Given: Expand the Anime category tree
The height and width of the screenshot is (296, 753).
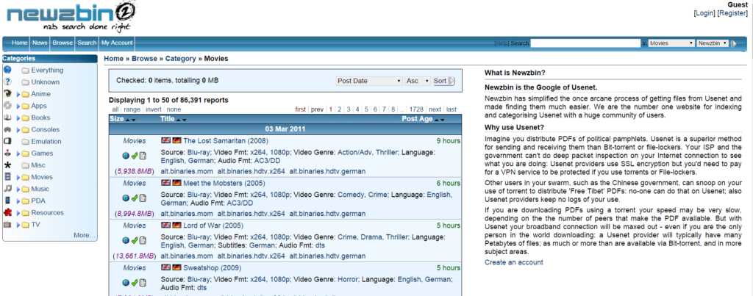Looking at the screenshot, I should 18,94.
